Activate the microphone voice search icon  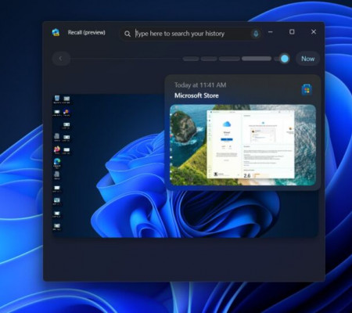click(x=256, y=34)
